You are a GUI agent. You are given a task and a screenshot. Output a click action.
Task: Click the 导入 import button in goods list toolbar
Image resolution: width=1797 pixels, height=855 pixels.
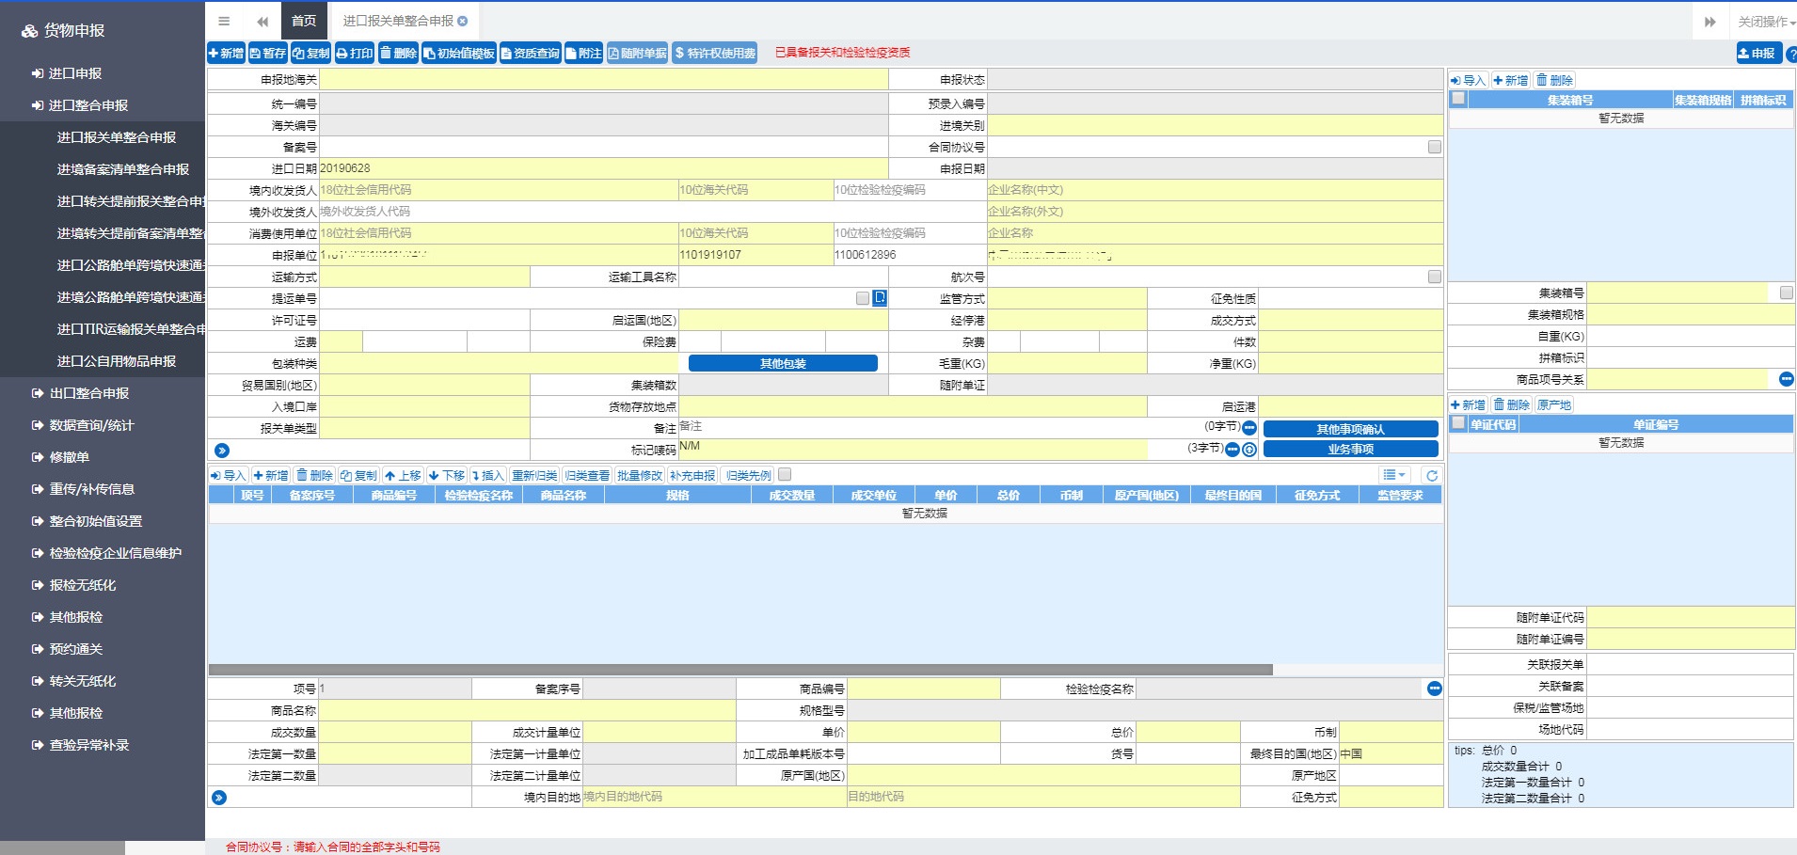pos(228,475)
